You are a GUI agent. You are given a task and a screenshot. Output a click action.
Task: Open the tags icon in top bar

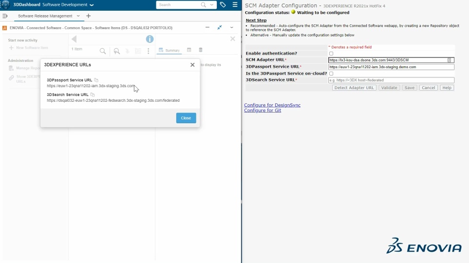tap(223, 5)
